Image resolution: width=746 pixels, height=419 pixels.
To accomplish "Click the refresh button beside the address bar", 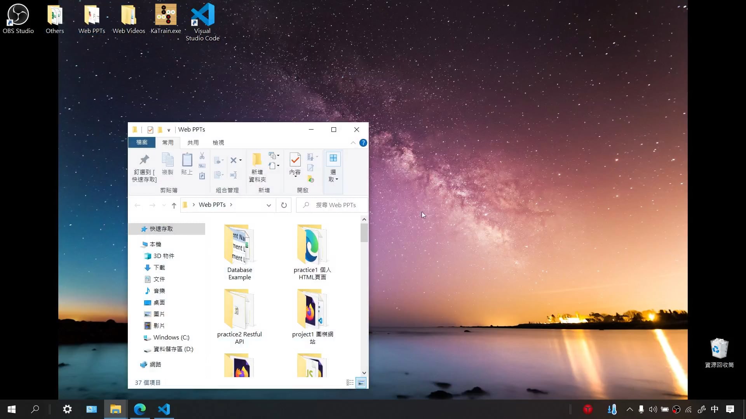I will [x=284, y=205].
